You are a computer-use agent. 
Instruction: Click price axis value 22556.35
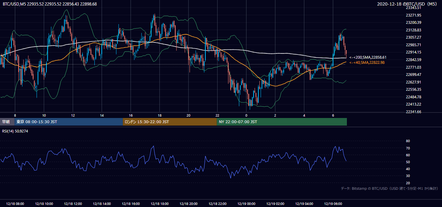(x=413, y=89)
